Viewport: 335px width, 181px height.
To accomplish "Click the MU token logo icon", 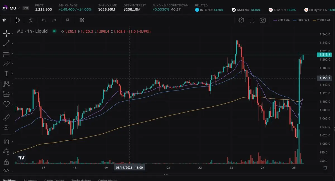I will coord(5,8).
